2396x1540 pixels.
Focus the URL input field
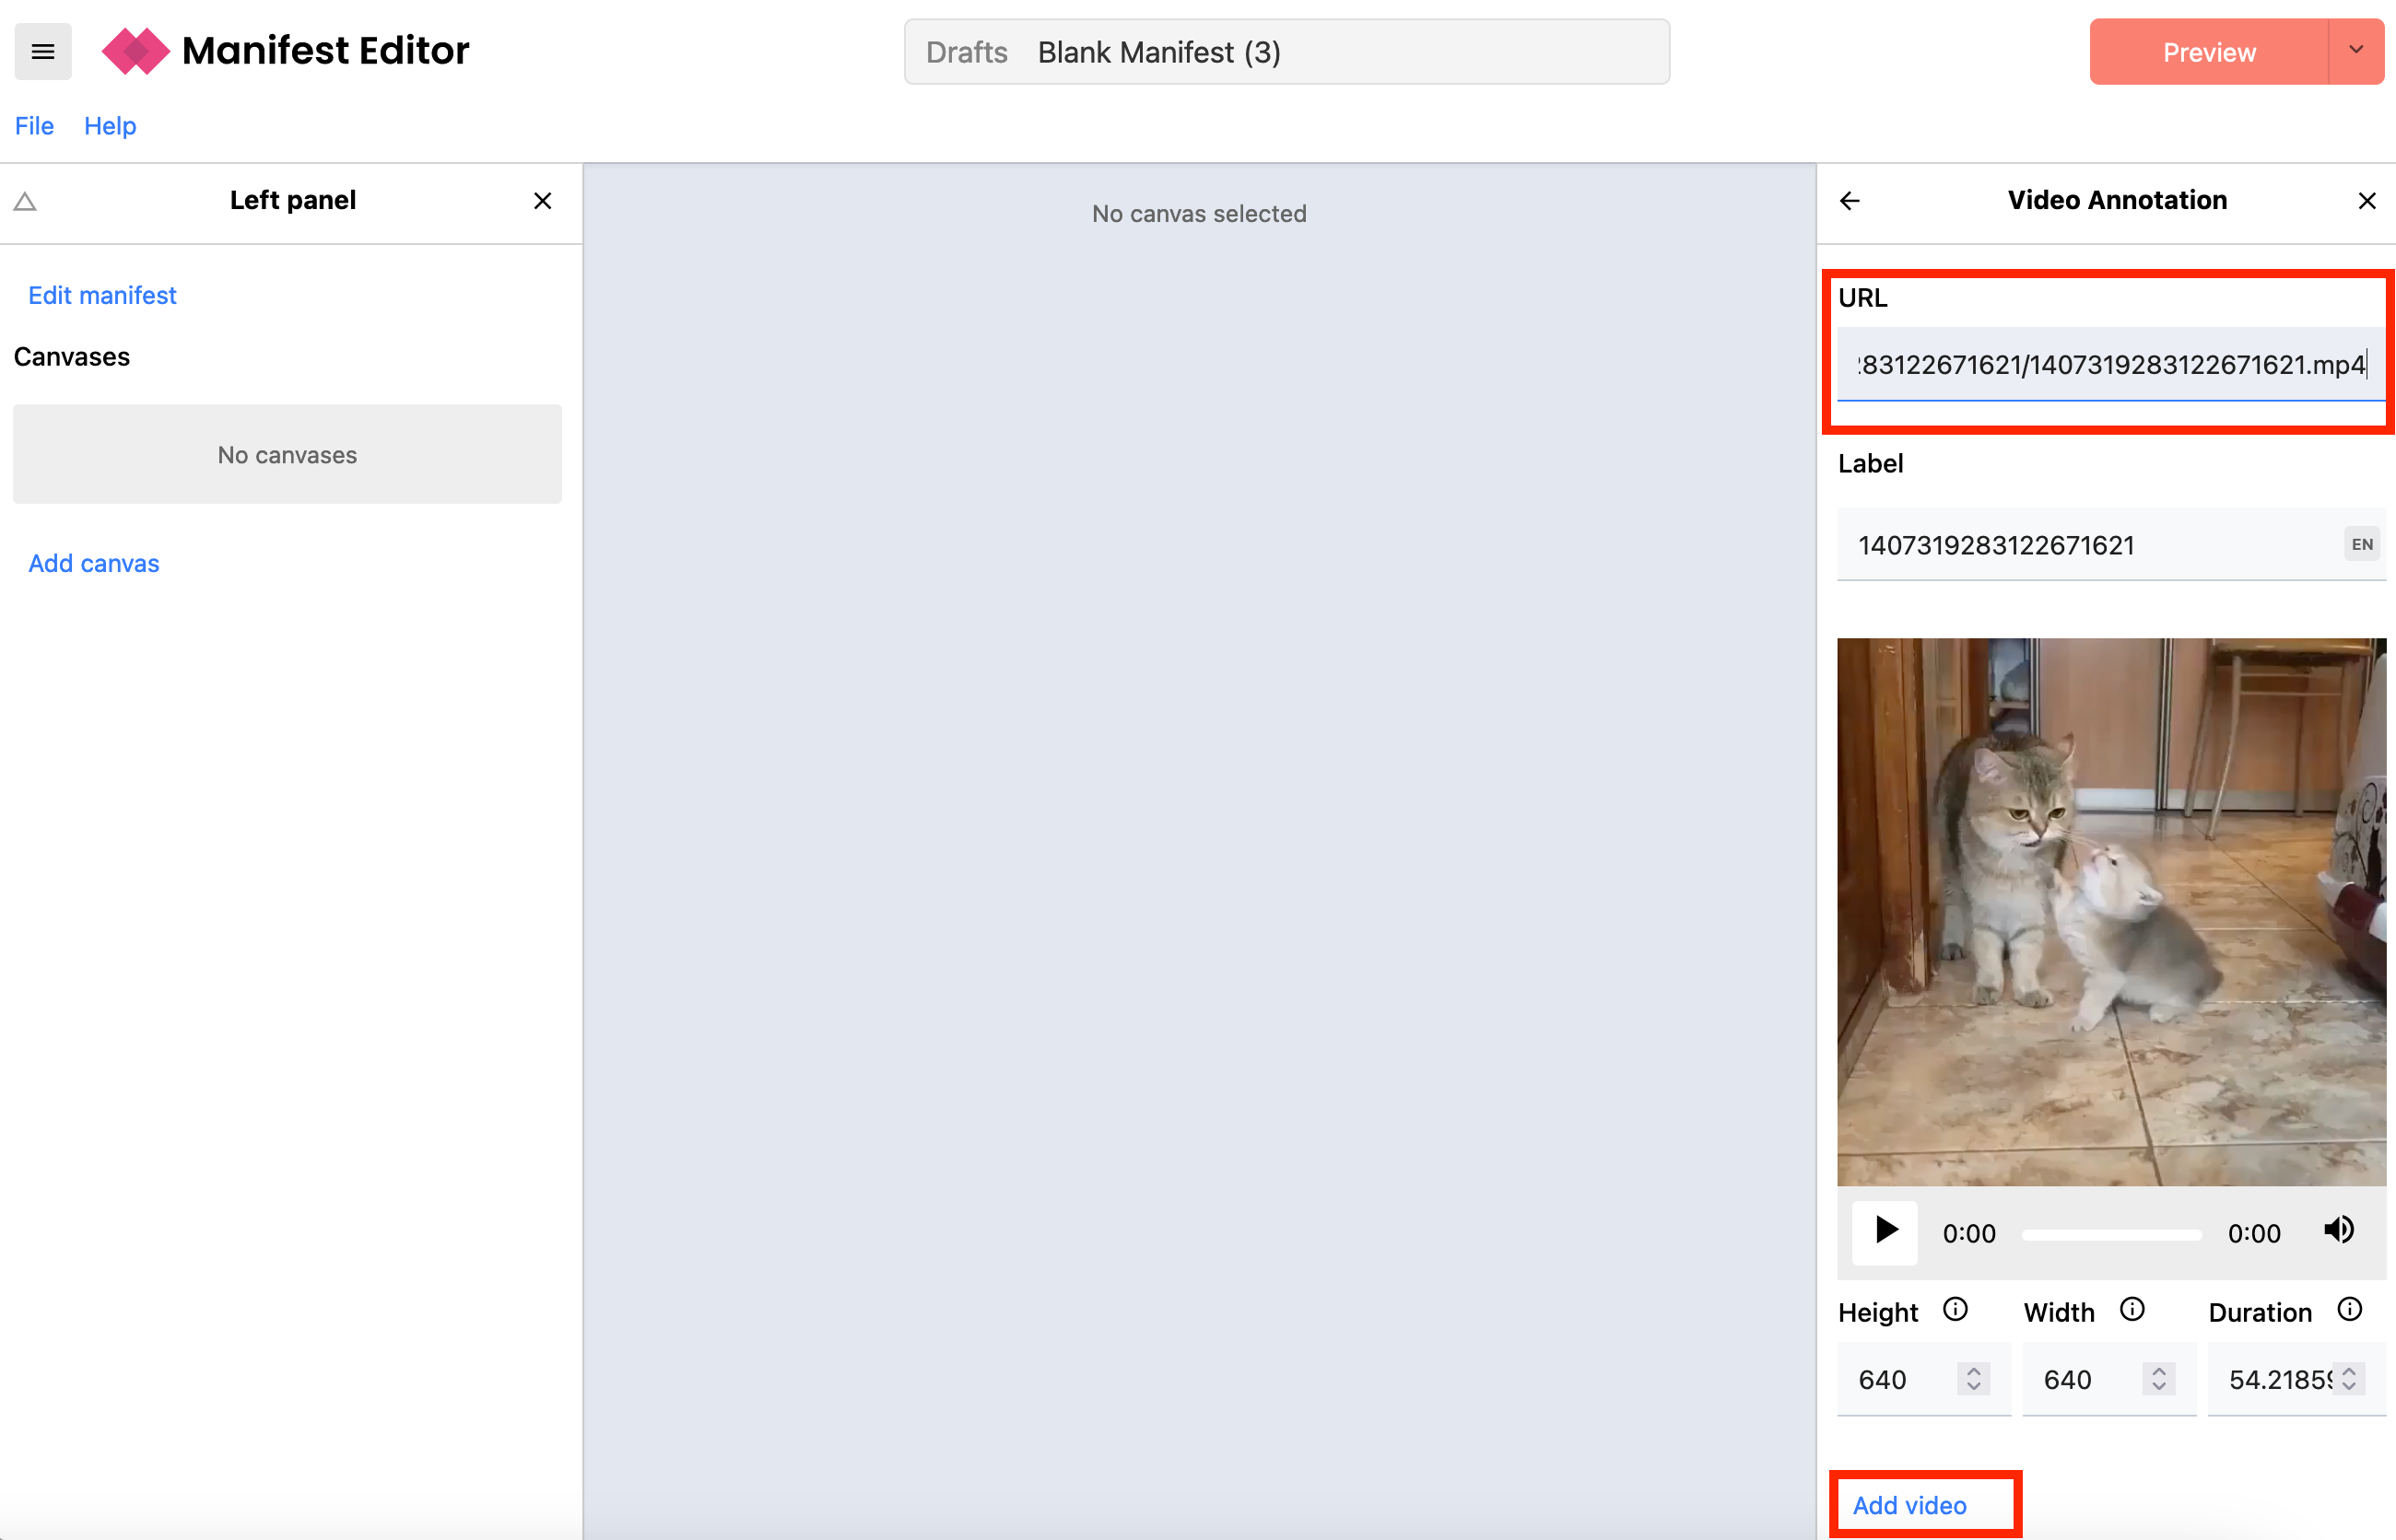(2111, 364)
